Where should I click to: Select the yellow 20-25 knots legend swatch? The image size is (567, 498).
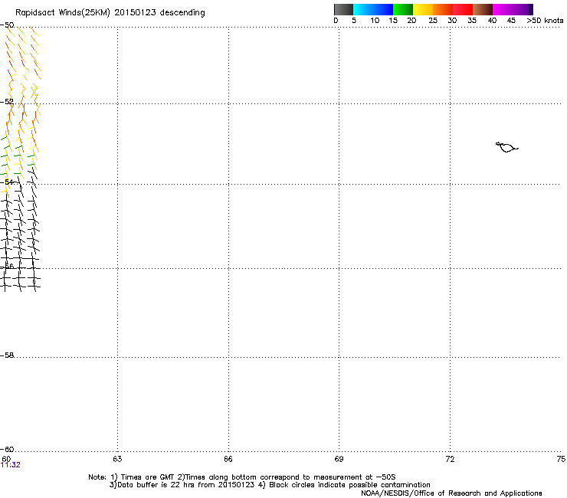point(423,9)
